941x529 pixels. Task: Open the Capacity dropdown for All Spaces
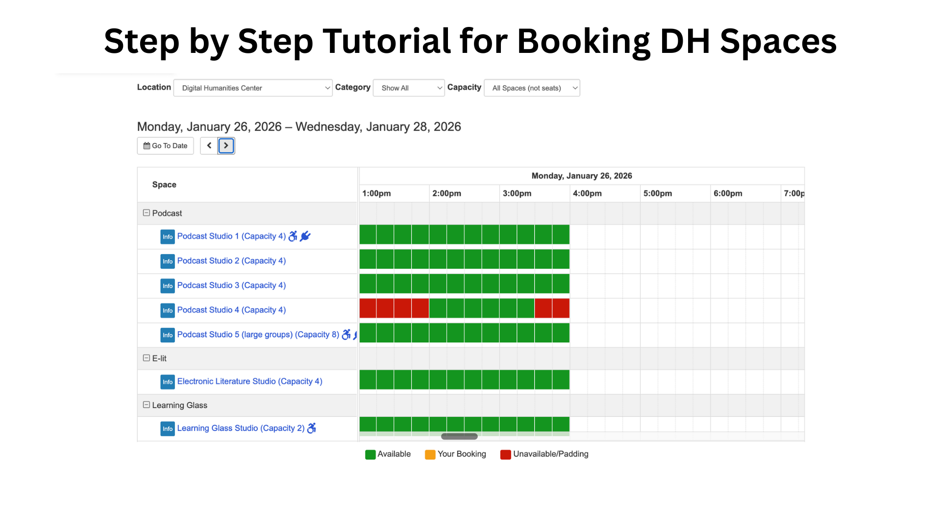532,88
